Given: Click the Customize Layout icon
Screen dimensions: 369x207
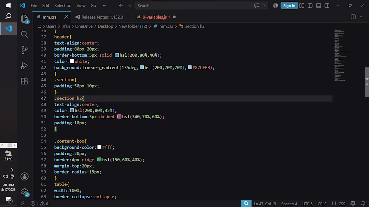Looking at the screenshot, I should click(302, 6).
